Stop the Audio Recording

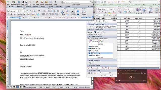(x=131, y=77)
